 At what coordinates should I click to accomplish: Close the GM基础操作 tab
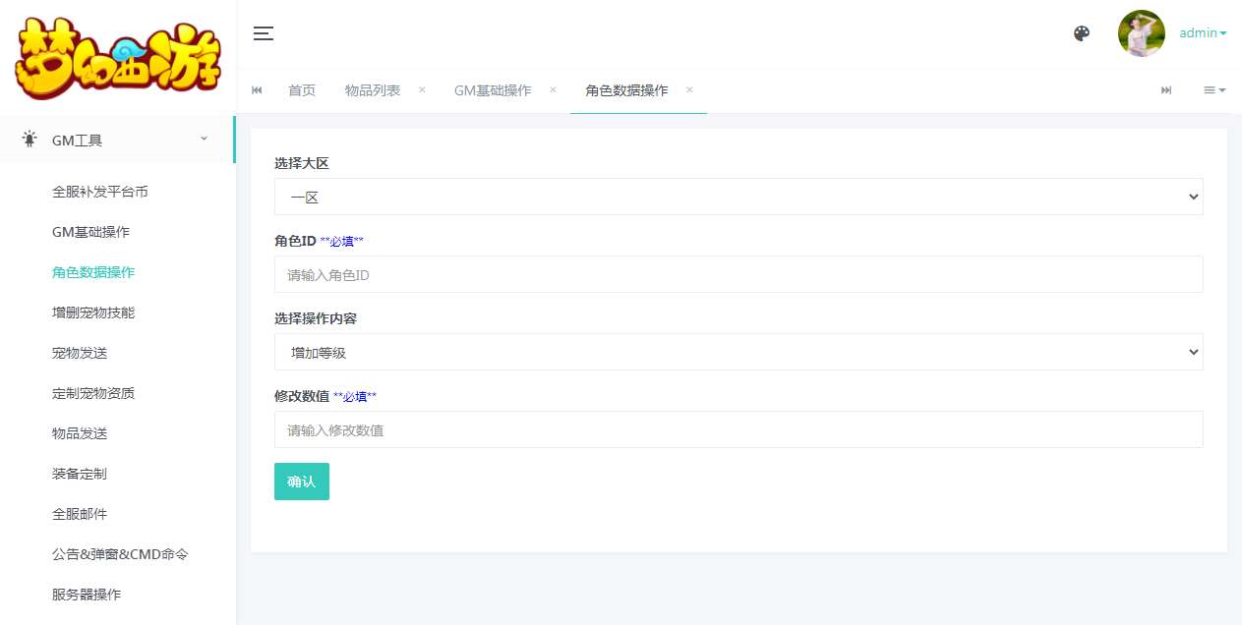553,89
